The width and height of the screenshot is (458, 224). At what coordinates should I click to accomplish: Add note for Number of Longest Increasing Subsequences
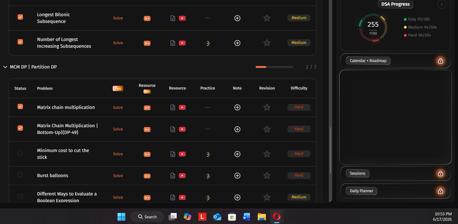point(237,43)
